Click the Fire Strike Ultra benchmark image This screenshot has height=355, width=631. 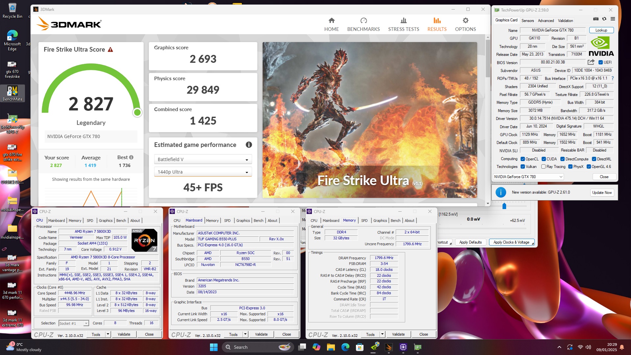tap(370, 120)
